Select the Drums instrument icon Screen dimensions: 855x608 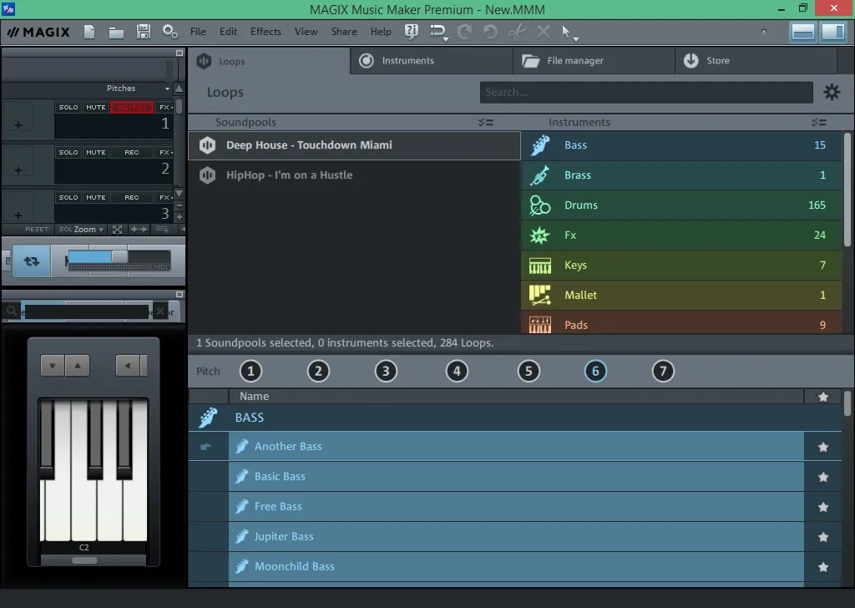[x=540, y=205]
